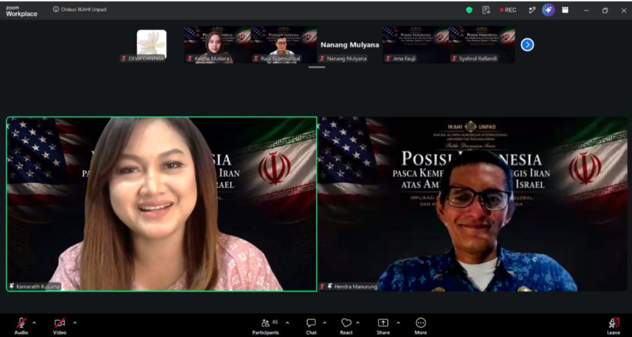Screen dimensions: 632x337
Task: Select Keizha Mutiara video thumbnail
Action: coord(217,44)
